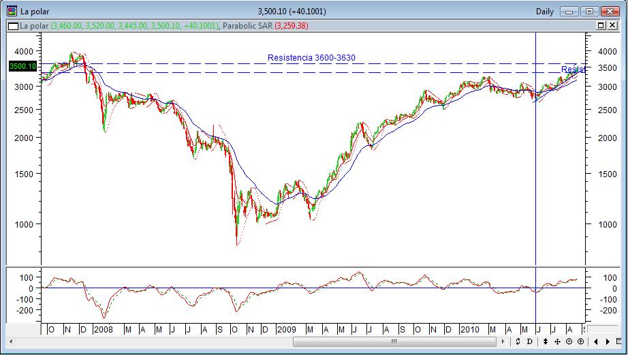This screenshot has width=628, height=355.
Task: Click the four-way pan arrows icon
Action: (x=557, y=341)
